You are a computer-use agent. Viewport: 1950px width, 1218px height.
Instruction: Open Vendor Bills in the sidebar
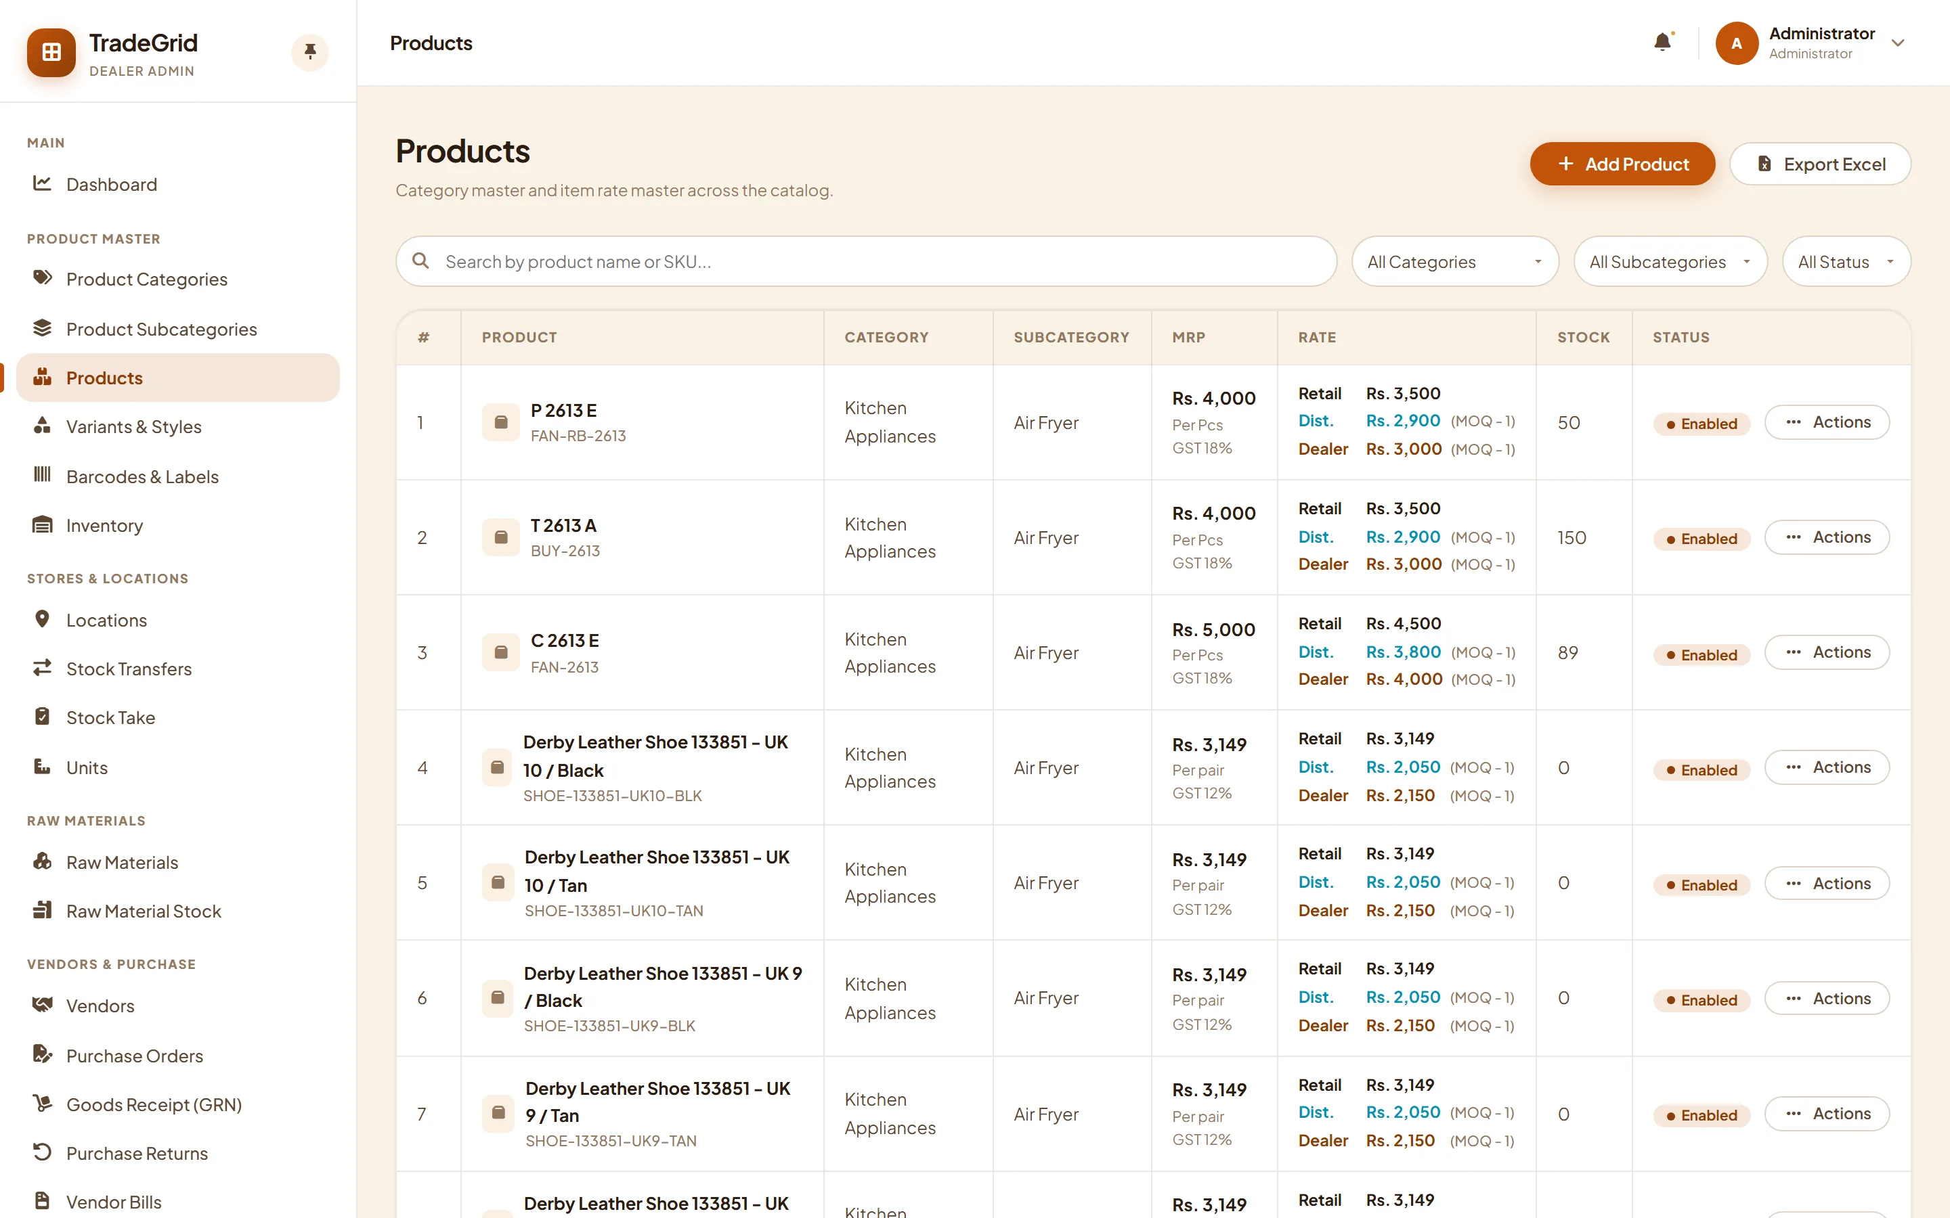pos(178,1201)
